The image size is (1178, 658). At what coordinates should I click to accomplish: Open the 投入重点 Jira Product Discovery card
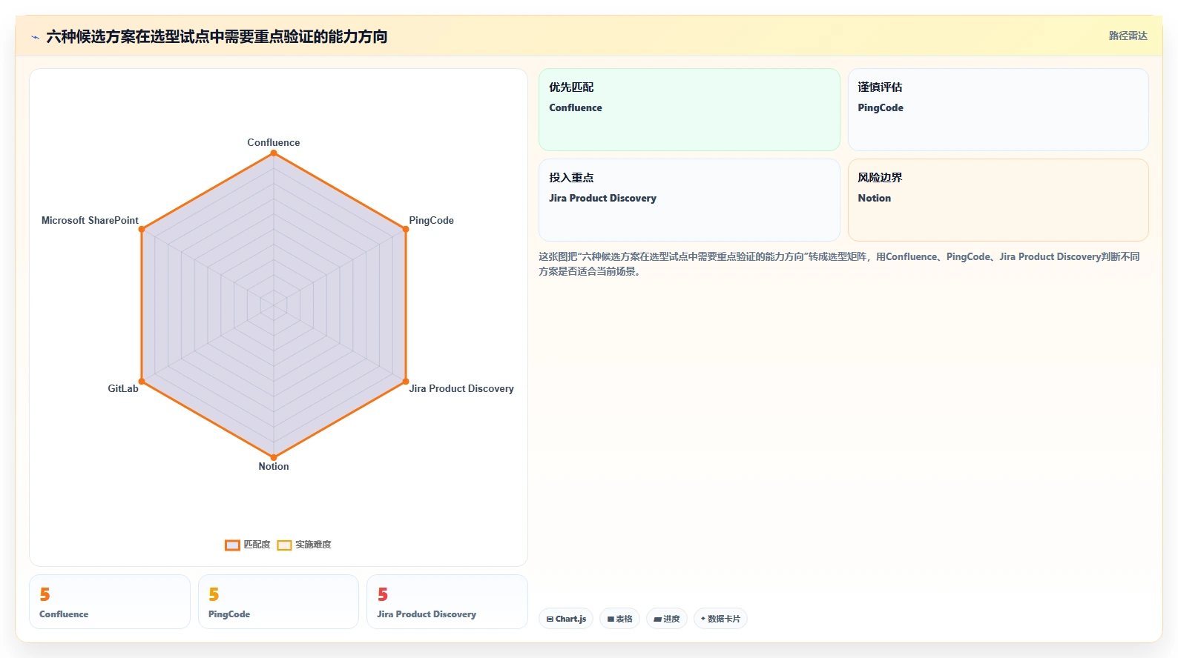pos(689,200)
